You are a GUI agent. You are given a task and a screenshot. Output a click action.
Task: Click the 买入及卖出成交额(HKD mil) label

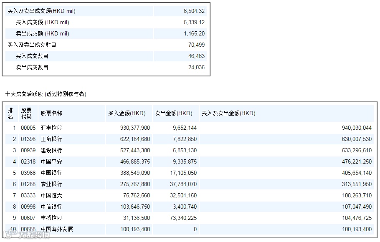click(41, 11)
